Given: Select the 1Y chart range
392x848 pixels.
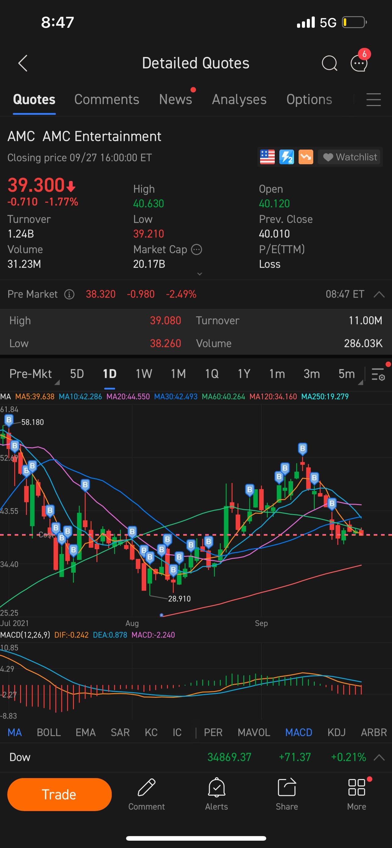Looking at the screenshot, I should pyautogui.click(x=244, y=374).
